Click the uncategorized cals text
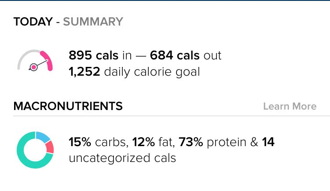 tap(122, 158)
